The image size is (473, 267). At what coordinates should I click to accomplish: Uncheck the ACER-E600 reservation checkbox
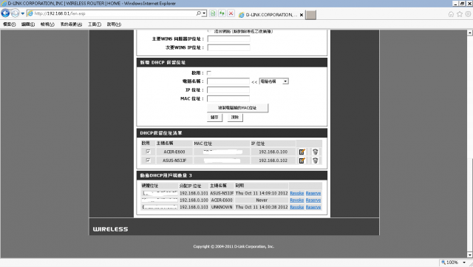tap(148, 152)
